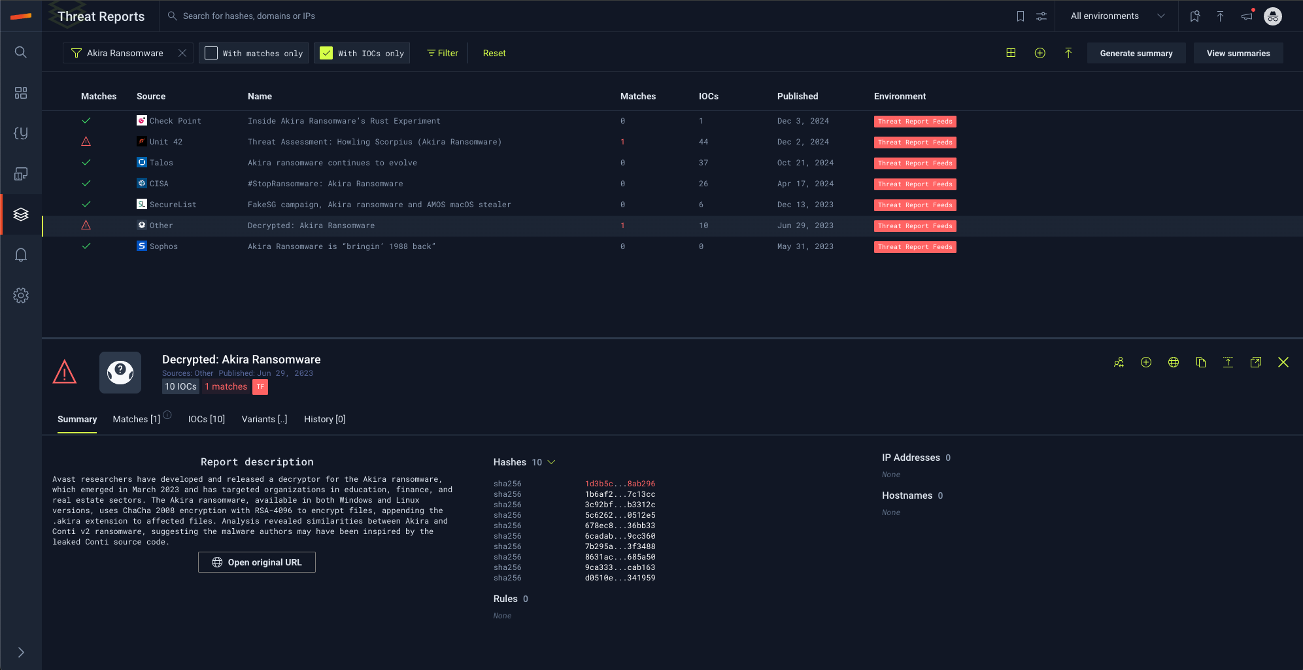Open the All environments dropdown
Viewport: 1303px width, 670px height.
(x=1117, y=16)
